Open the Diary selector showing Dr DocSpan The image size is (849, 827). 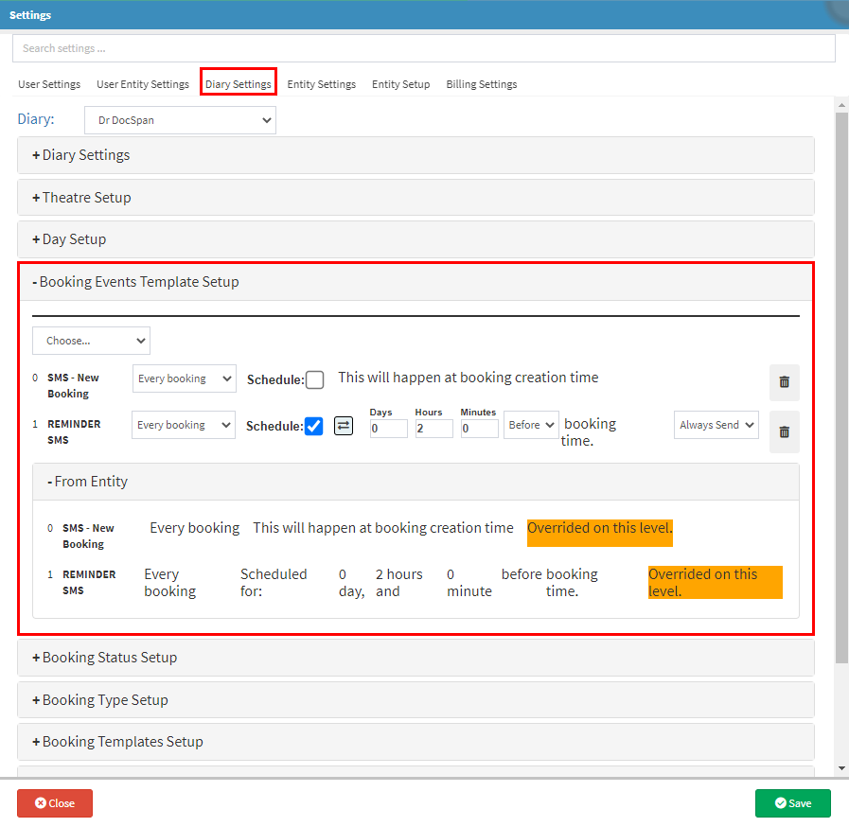click(180, 120)
